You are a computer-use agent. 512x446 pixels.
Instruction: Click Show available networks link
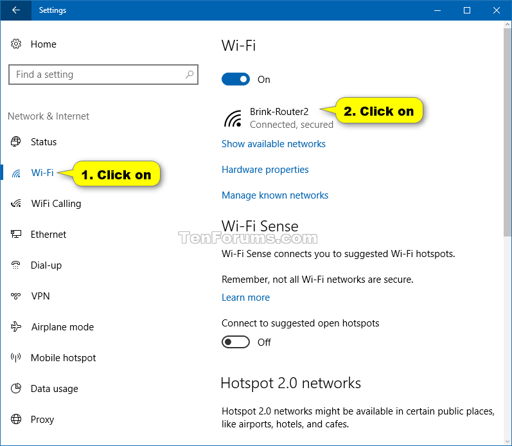coord(274,144)
